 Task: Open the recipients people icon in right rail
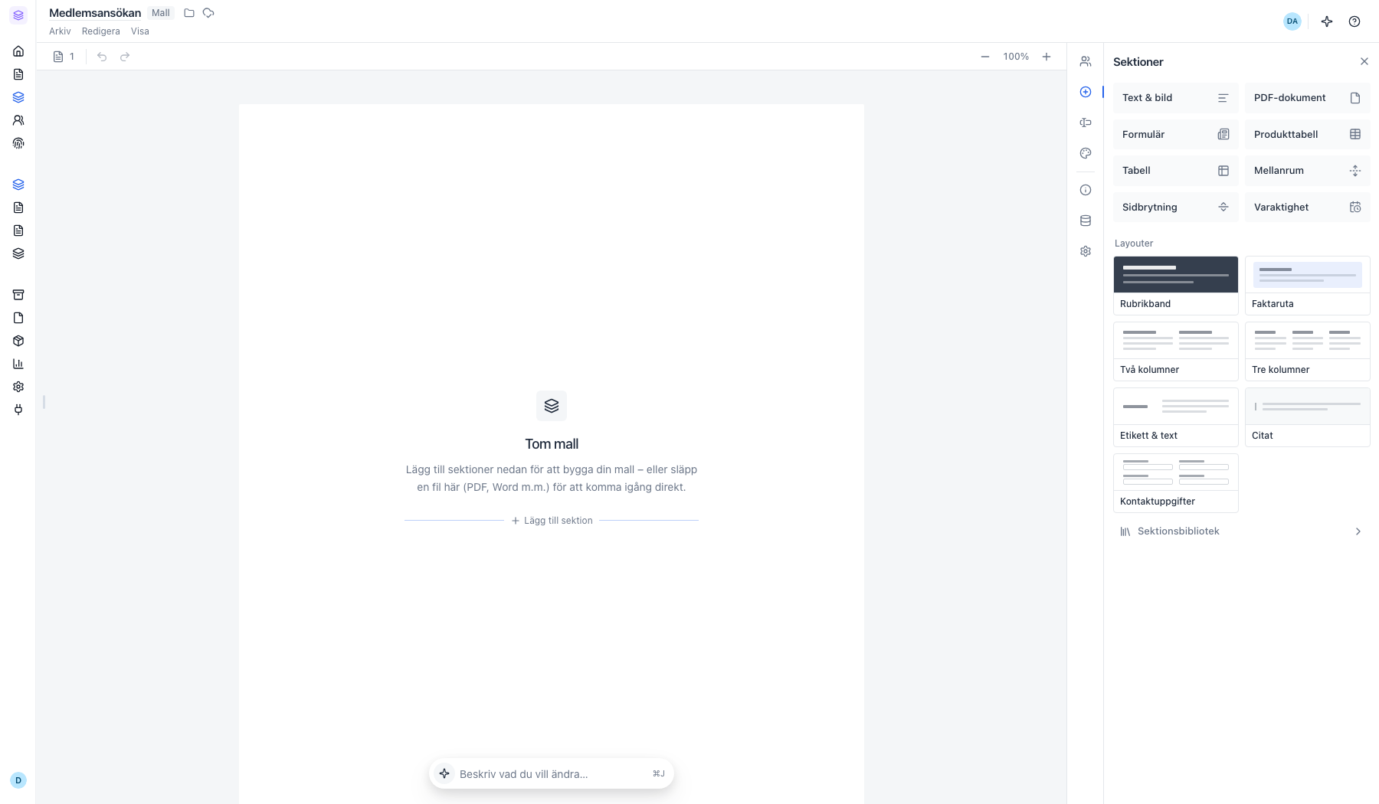[x=1086, y=61]
